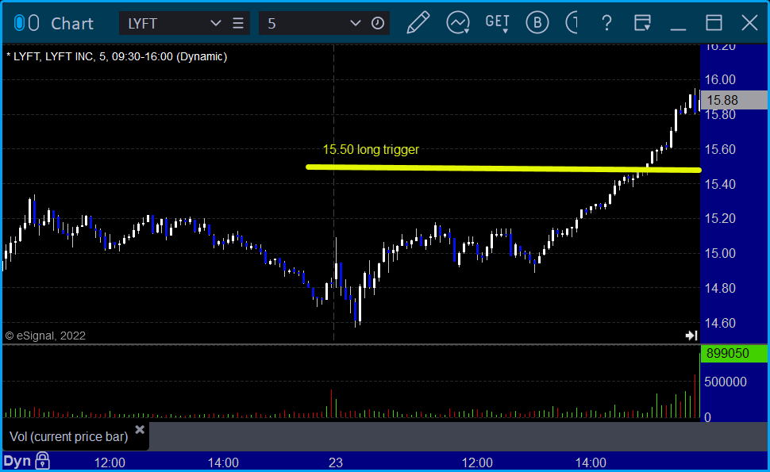Click the green 899050 volume value
770x472 pixels.
tap(733, 354)
